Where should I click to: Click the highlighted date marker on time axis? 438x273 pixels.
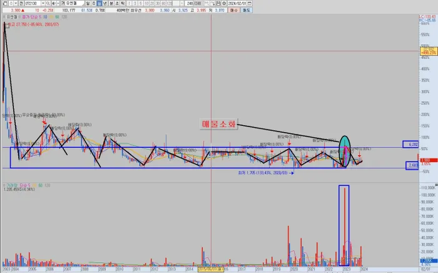click(211, 269)
